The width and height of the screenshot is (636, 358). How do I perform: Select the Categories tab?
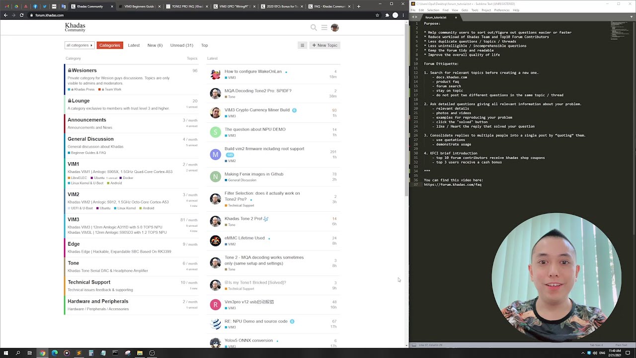click(x=109, y=45)
